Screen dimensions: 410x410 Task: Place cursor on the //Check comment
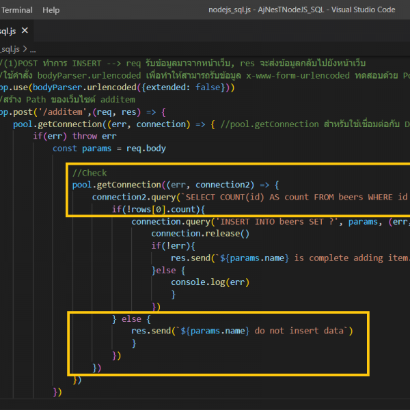coord(90,173)
